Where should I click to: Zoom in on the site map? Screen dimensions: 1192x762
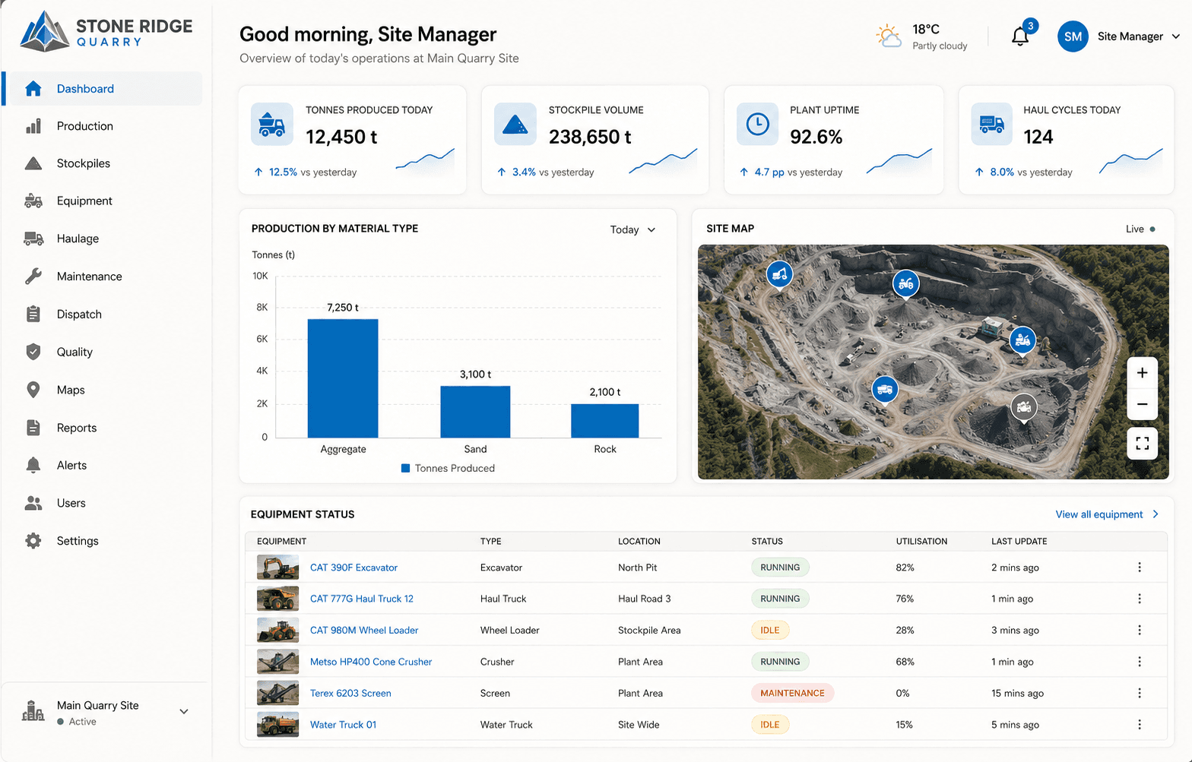pos(1142,373)
